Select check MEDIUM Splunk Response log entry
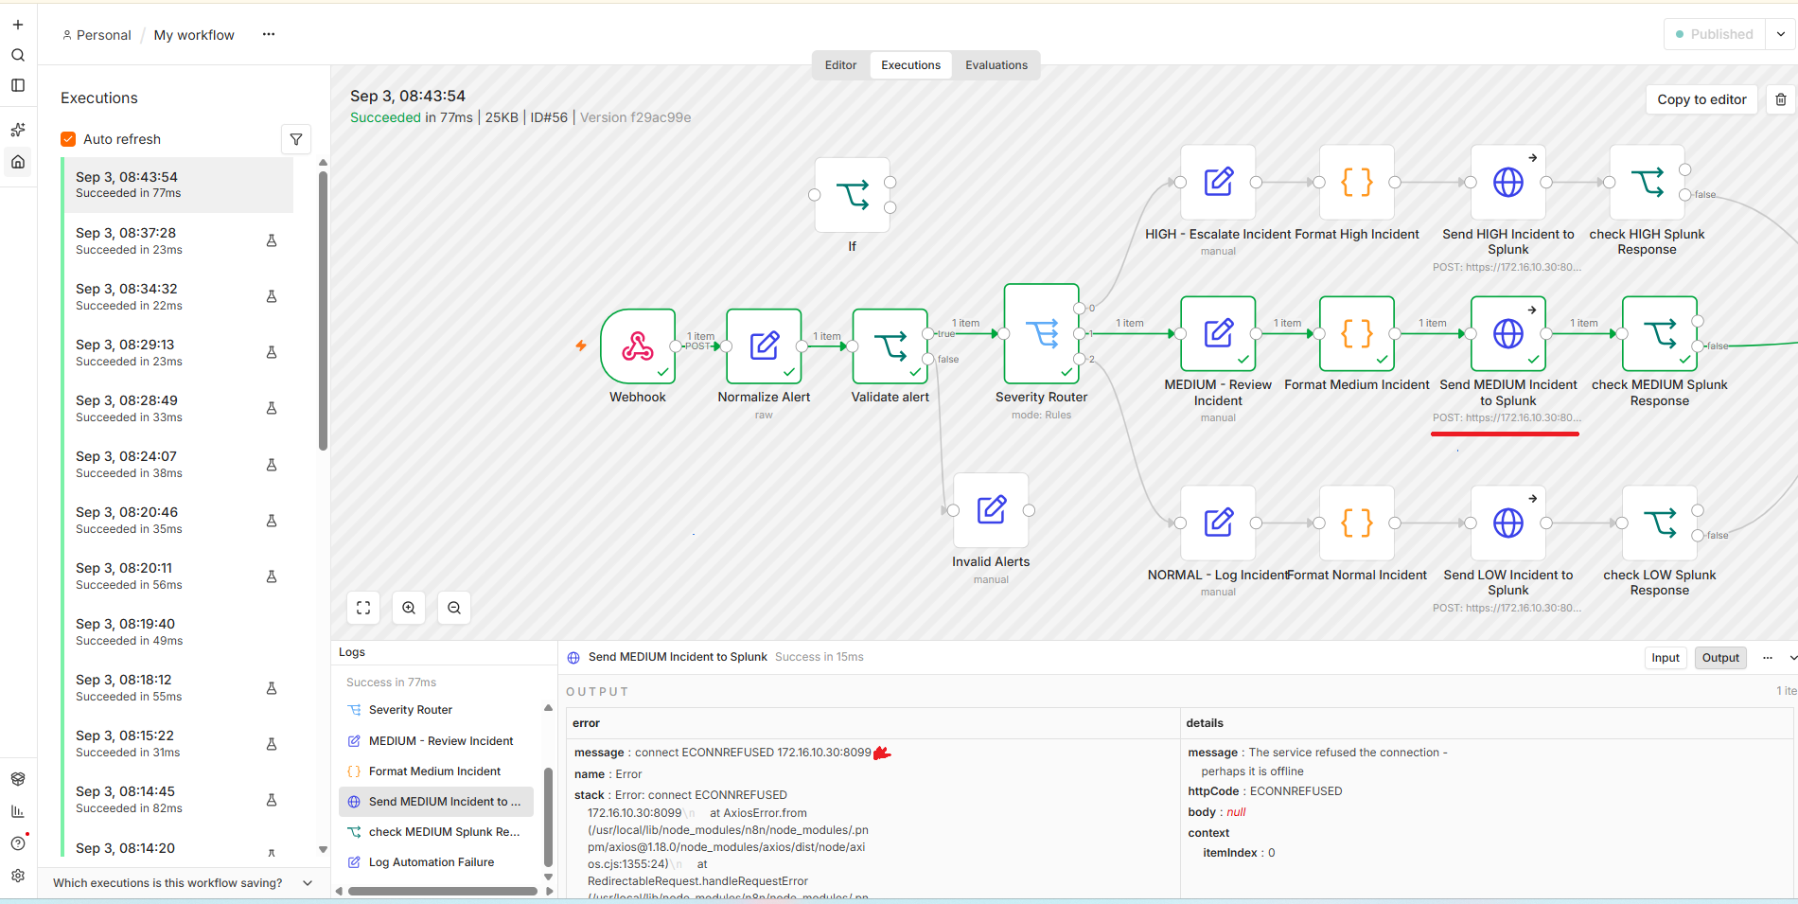The width and height of the screenshot is (1798, 904). 436,832
